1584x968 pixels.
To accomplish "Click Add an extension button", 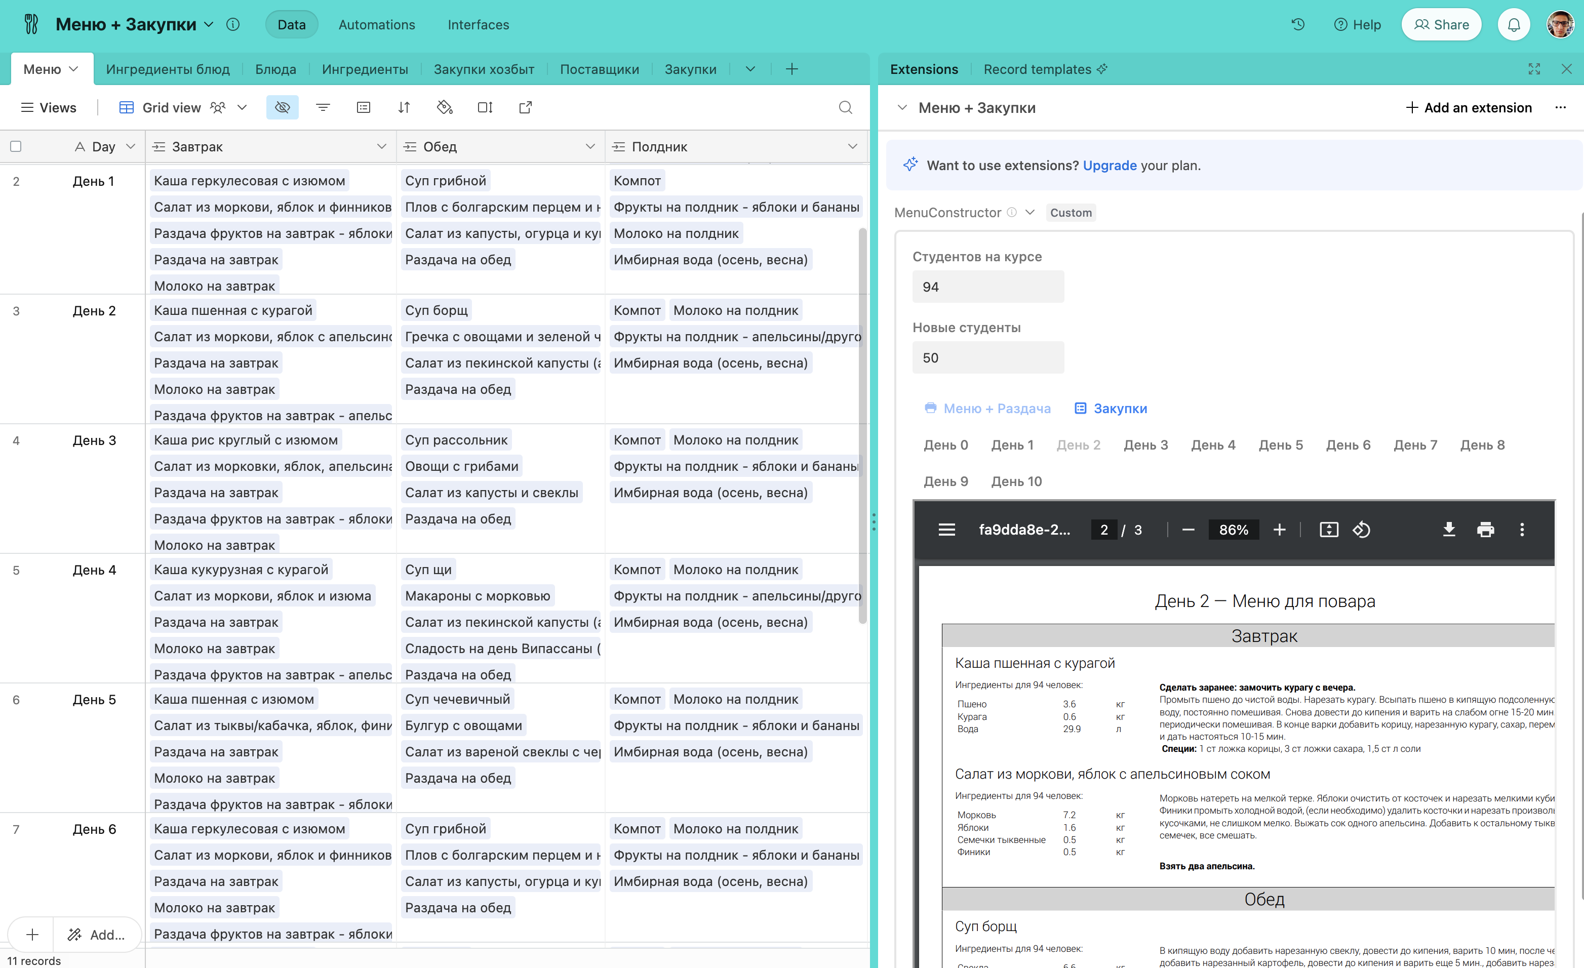I will pos(1468,107).
